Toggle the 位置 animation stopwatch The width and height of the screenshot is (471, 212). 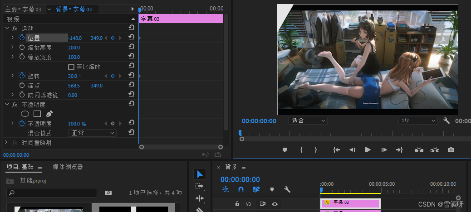22,38
